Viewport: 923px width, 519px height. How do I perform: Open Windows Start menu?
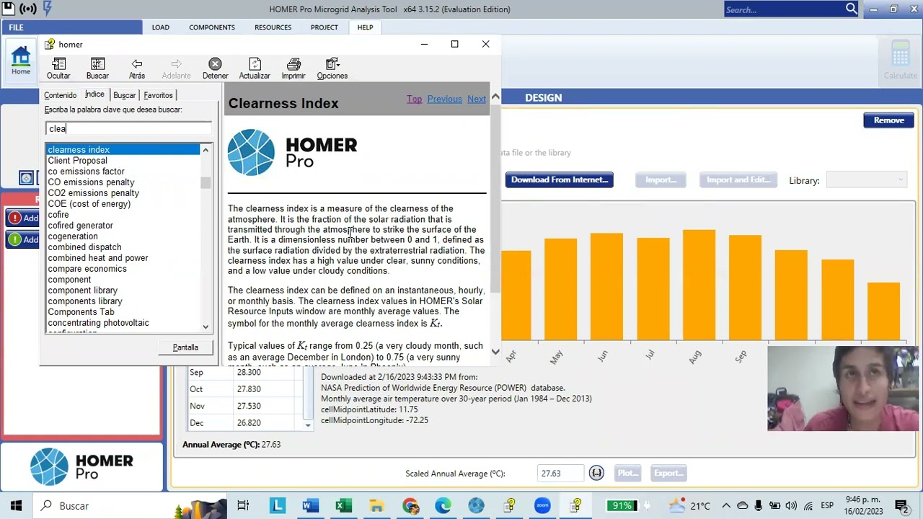[16, 505]
